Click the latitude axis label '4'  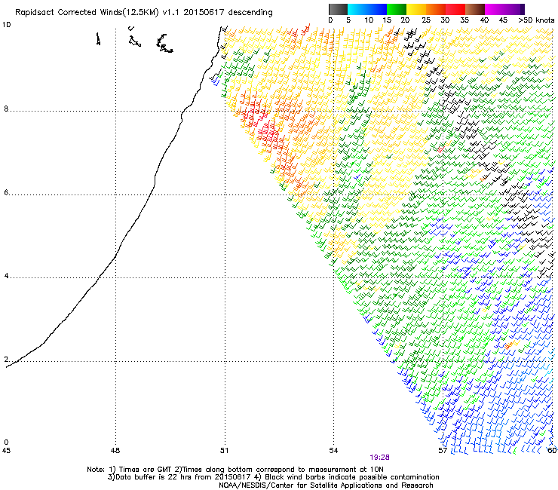6,276
